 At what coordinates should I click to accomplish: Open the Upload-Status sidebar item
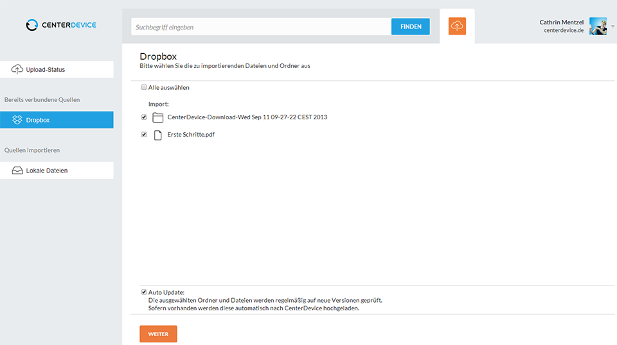57,69
